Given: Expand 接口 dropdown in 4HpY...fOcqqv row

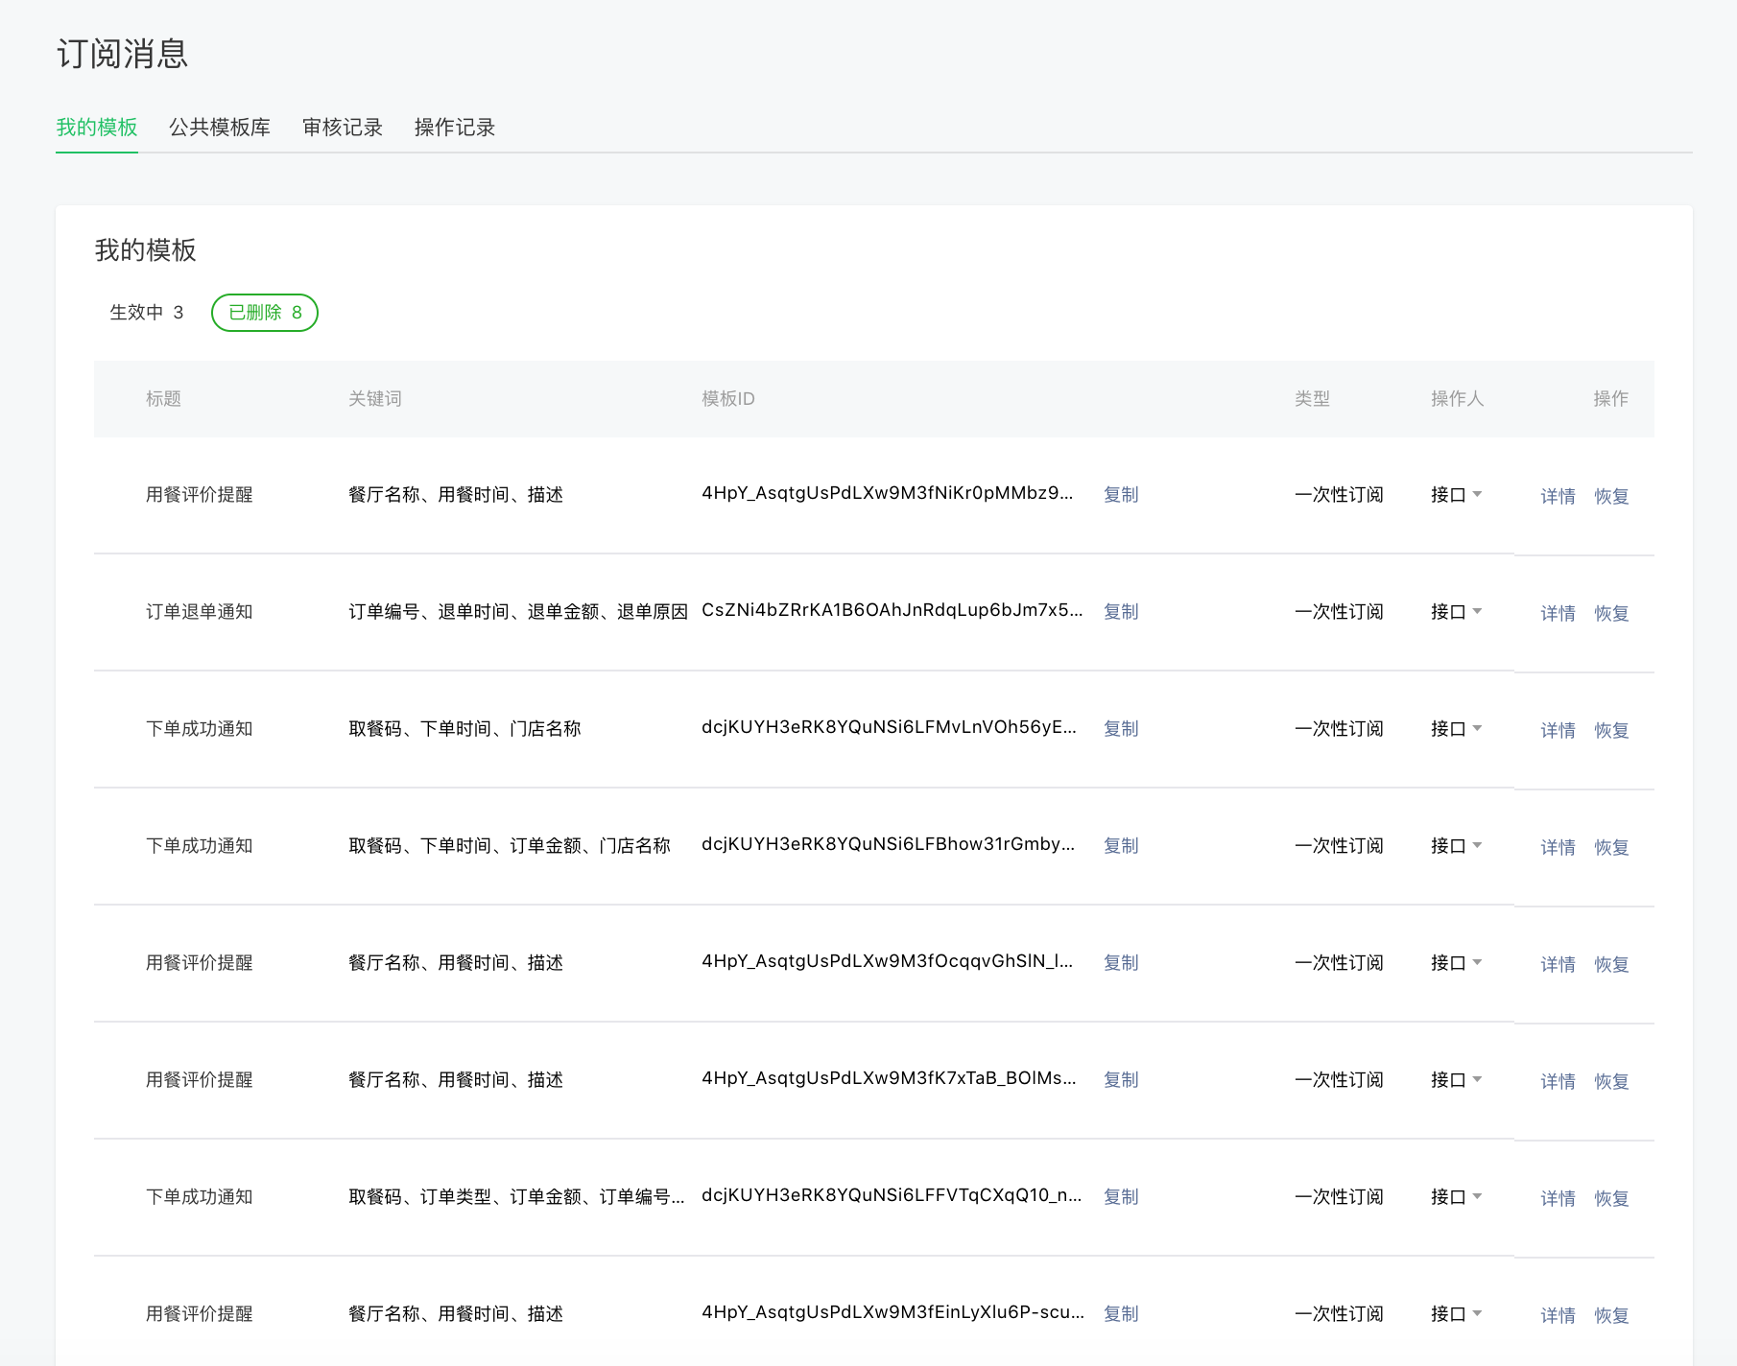Looking at the screenshot, I should [x=1457, y=963].
